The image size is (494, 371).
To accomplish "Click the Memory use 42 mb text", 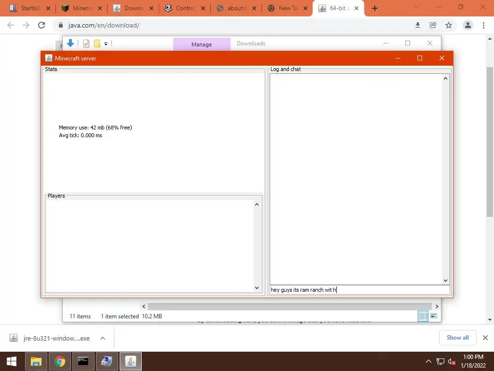I will point(96,128).
